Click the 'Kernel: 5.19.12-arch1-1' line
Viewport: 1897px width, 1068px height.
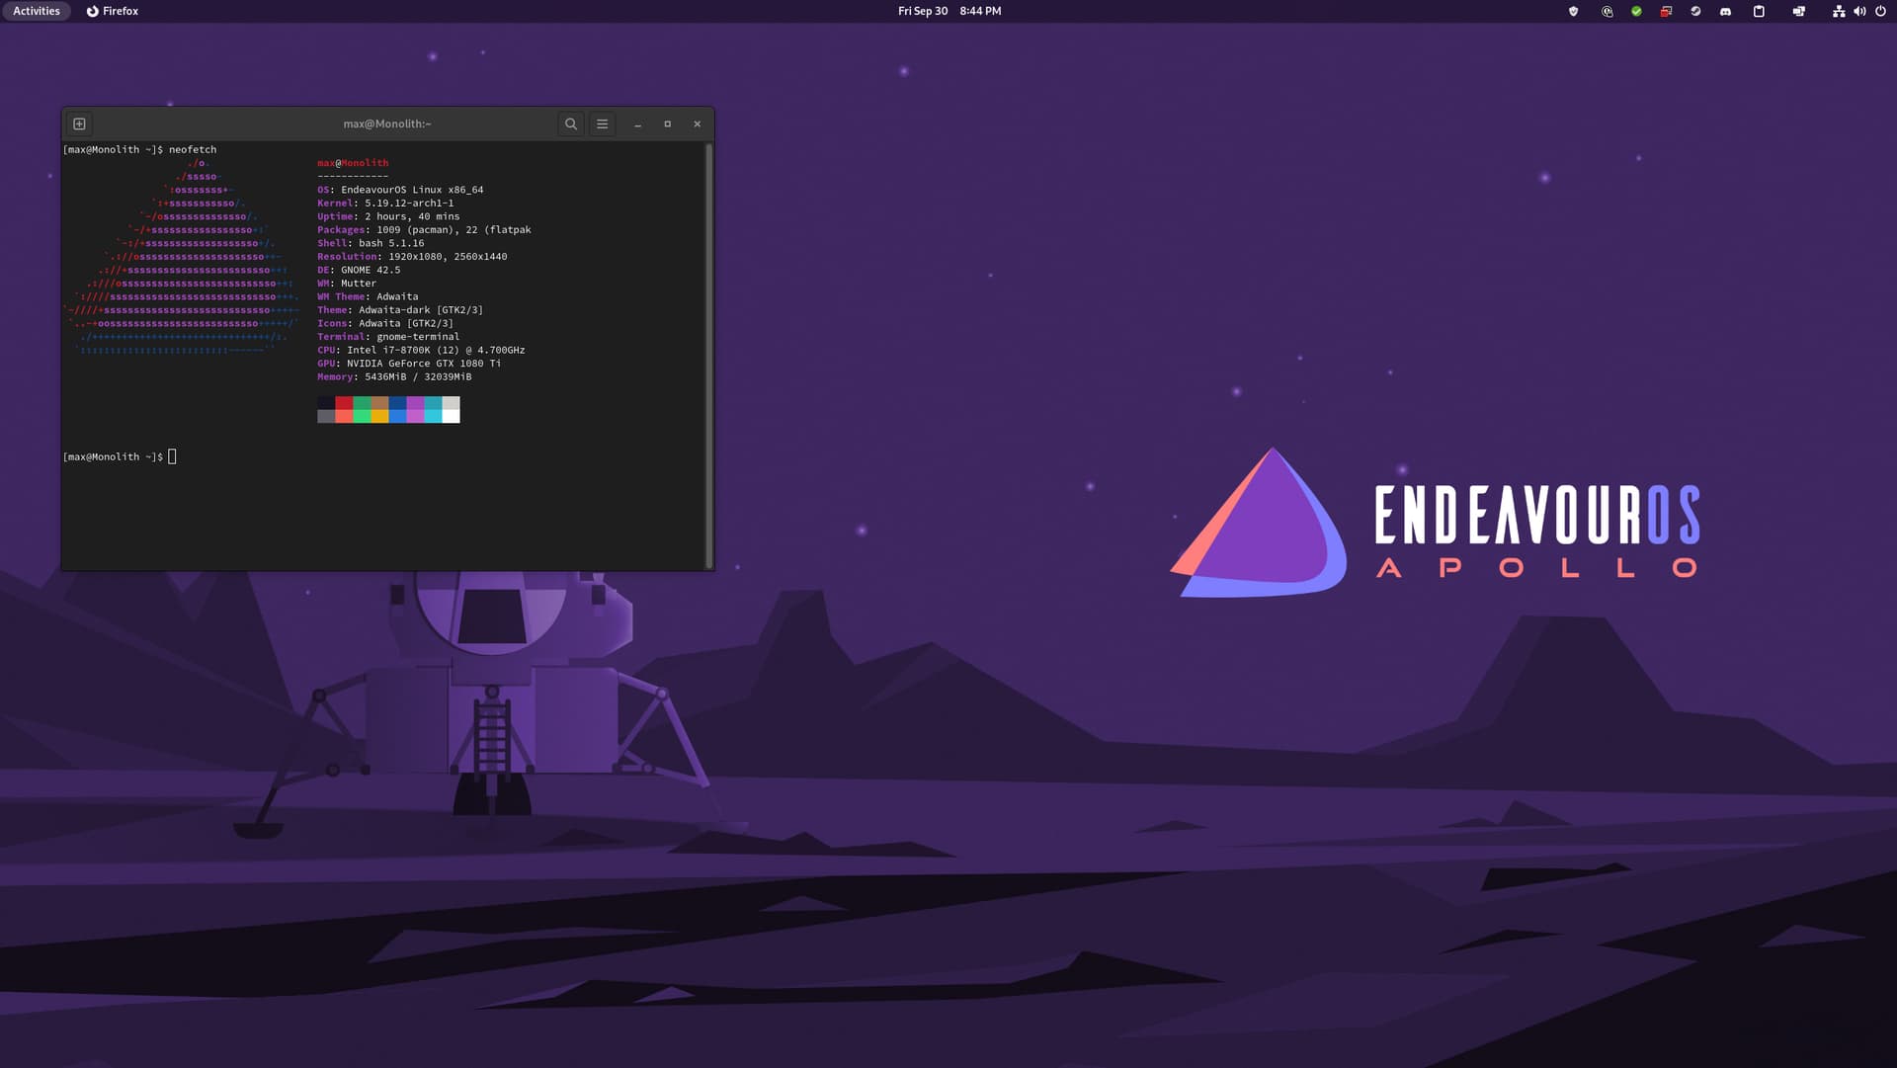[x=385, y=204]
